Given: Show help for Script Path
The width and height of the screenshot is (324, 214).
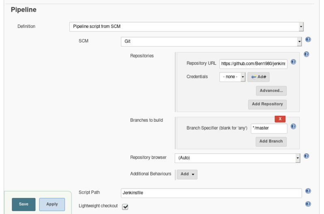Looking at the screenshot, I should (x=308, y=191).
